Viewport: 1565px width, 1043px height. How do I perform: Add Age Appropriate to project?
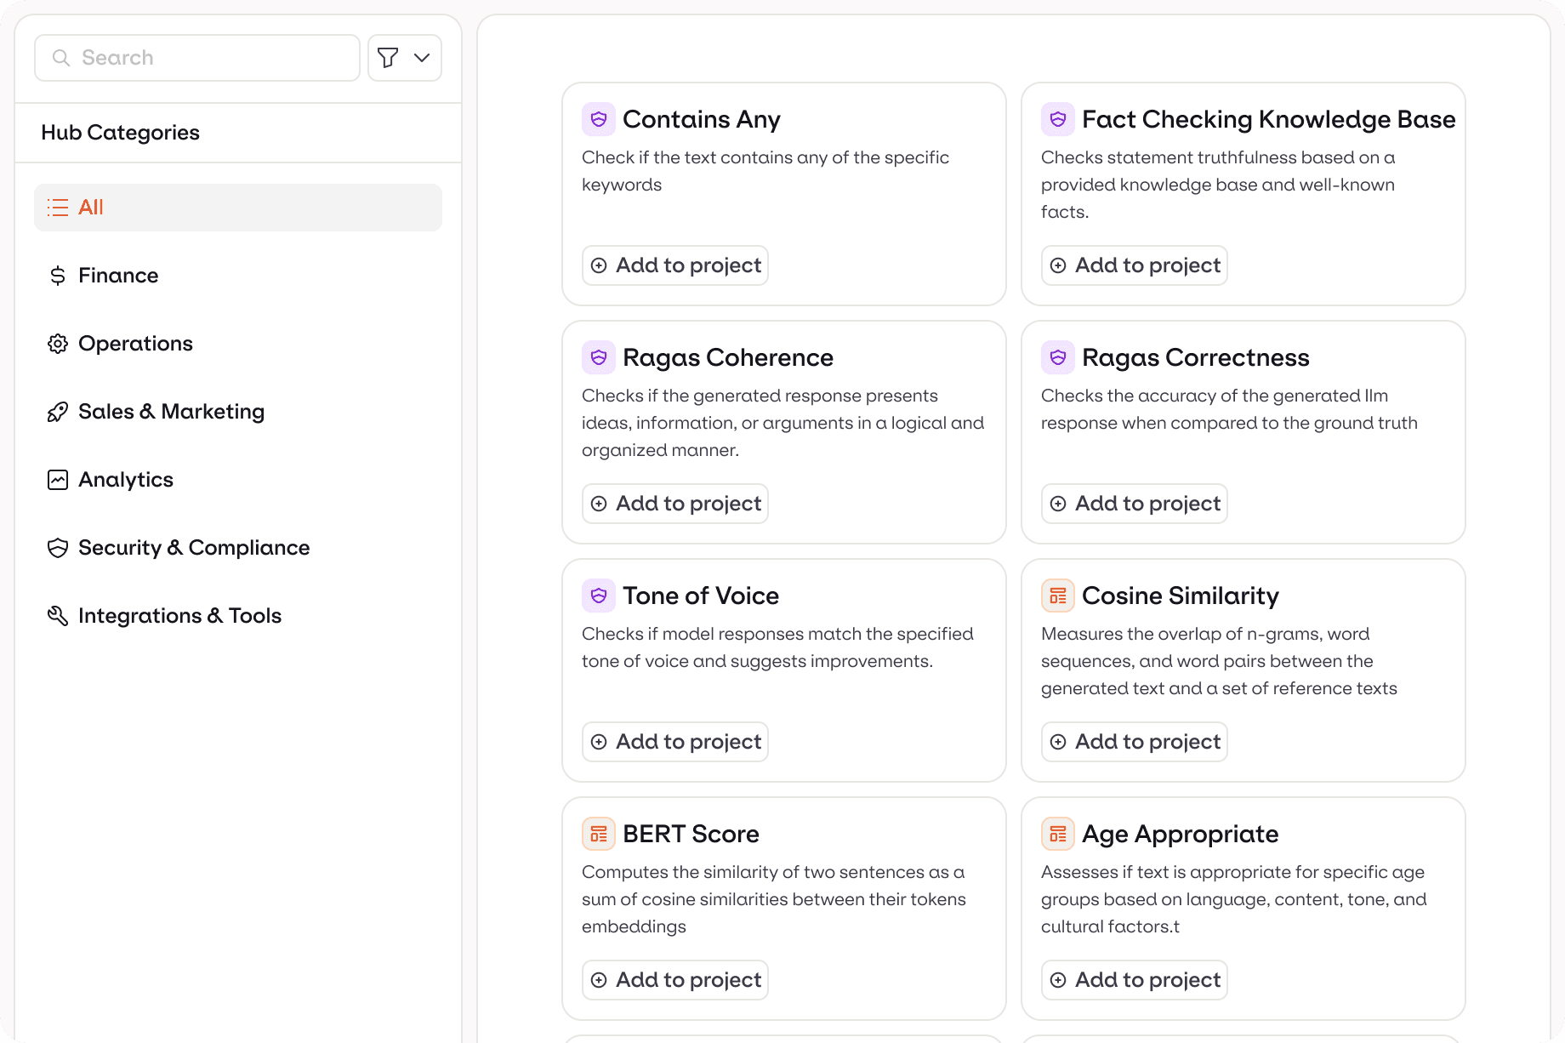pos(1135,980)
